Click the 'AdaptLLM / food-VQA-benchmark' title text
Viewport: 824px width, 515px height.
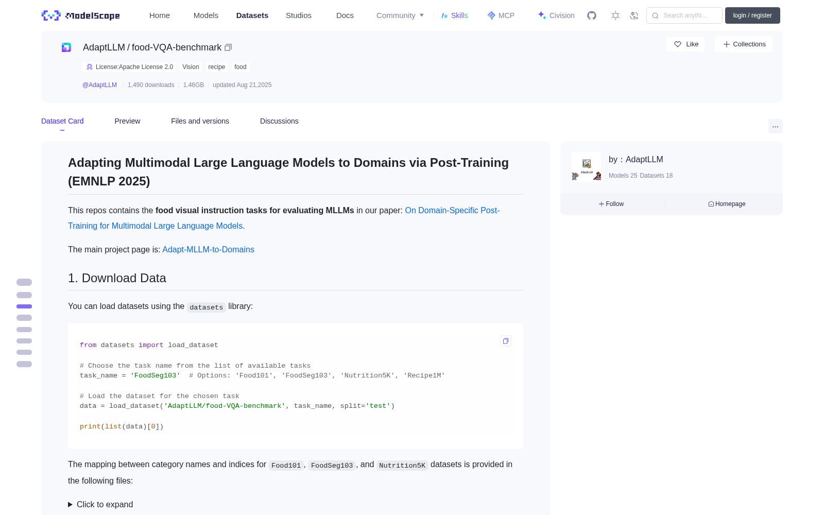click(x=152, y=47)
